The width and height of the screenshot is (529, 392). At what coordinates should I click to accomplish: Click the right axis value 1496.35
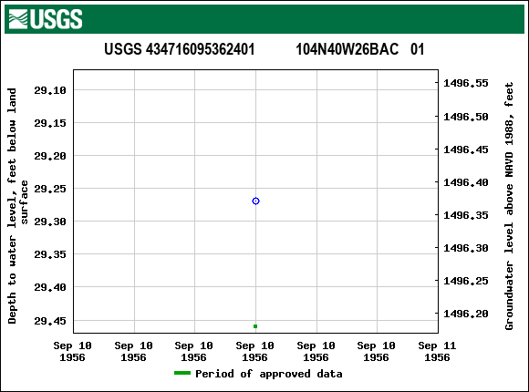[465, 215]
